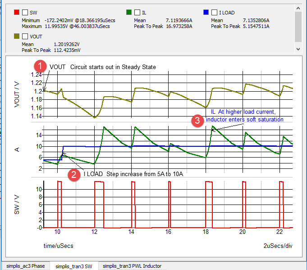Select the I LOAD curve checkbox
The image size is (307, 270).
point(215,13)
